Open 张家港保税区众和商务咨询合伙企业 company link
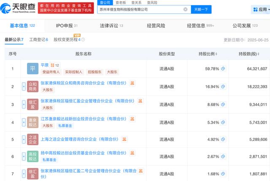270x181 pixels. point(84,83)
